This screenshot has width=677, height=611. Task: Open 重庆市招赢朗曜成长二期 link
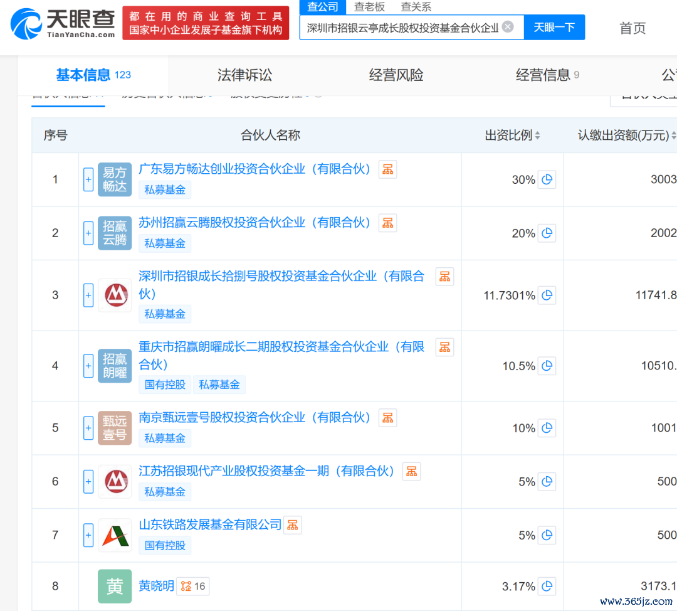[281, 355]
